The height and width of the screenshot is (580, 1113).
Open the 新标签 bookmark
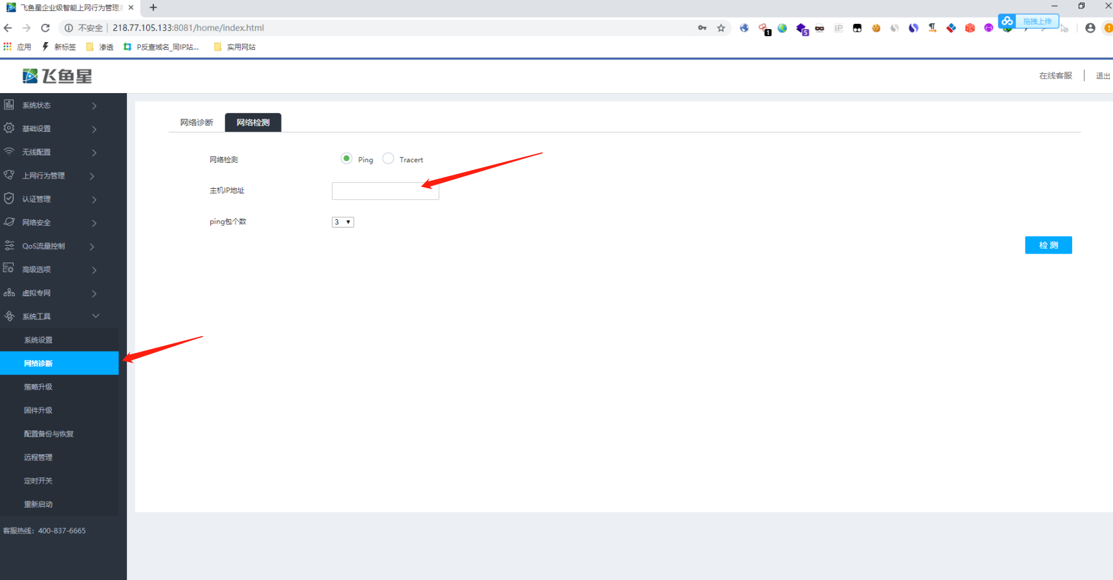(59, 47)
